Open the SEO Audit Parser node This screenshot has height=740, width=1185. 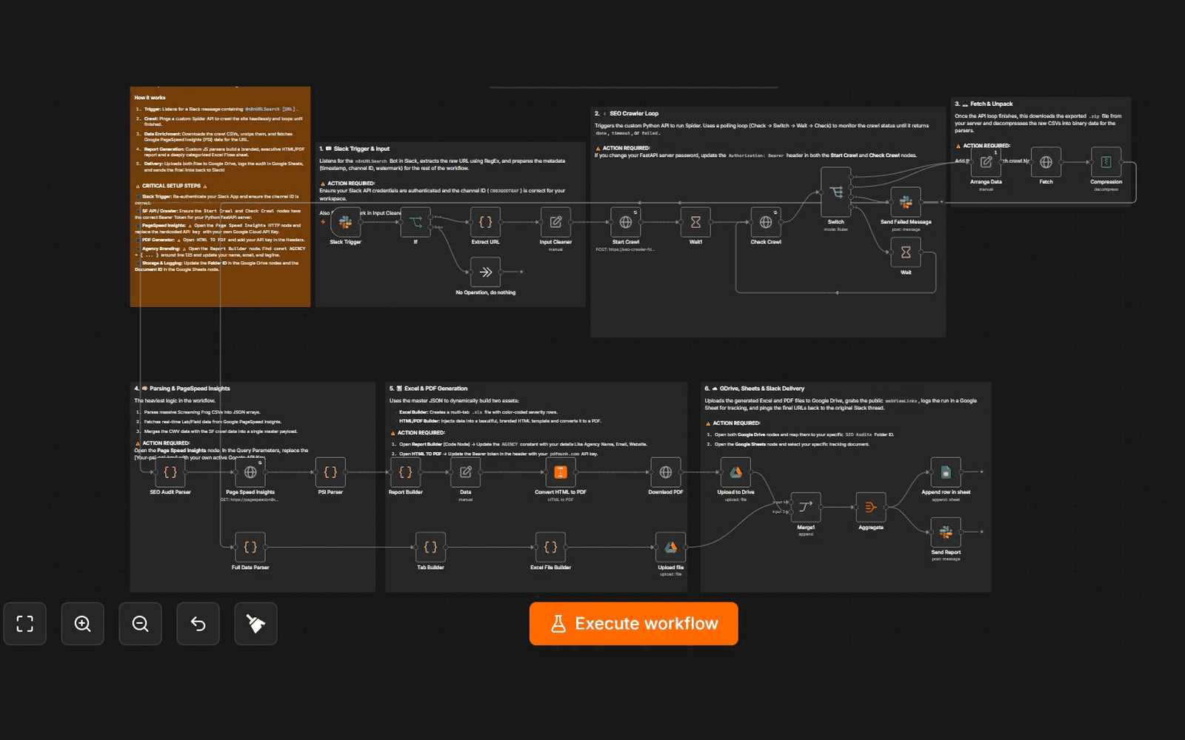click(x=170, y=472)
